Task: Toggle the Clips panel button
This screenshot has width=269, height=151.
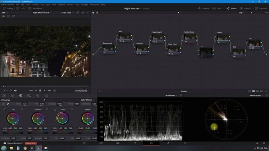Action: (216, 8)
